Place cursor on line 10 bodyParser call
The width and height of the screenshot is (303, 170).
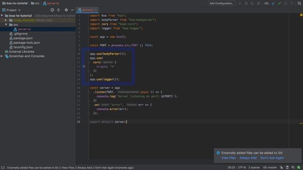(108, 54)
